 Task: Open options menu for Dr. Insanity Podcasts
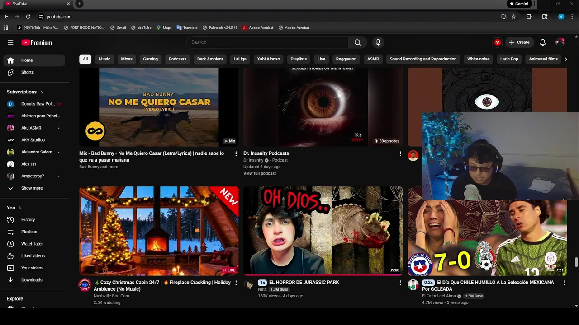400,153
